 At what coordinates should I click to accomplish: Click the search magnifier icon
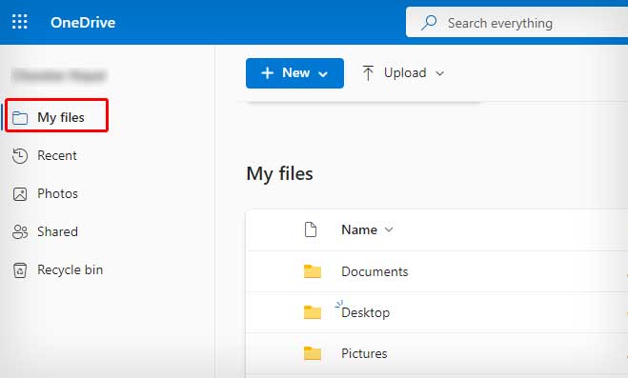[429, 23]
